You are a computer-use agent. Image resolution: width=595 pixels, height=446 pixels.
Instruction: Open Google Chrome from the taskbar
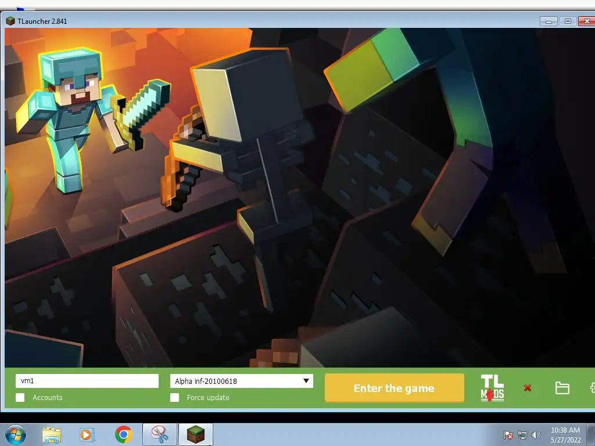(123, 435)
